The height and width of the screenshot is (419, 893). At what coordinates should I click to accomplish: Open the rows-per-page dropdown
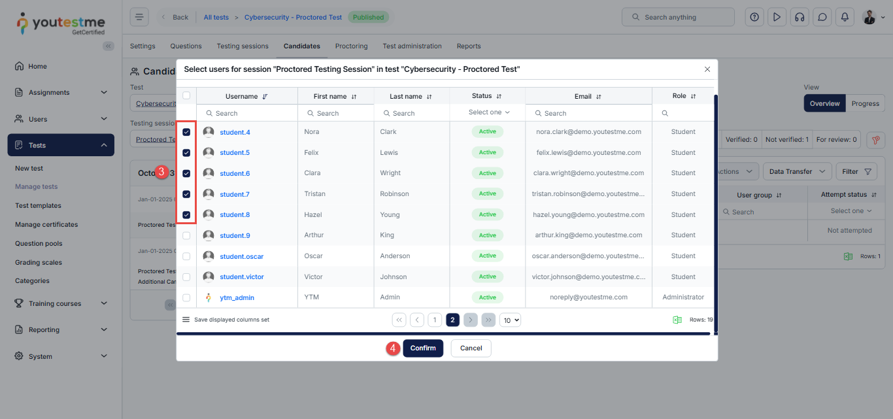510,320
